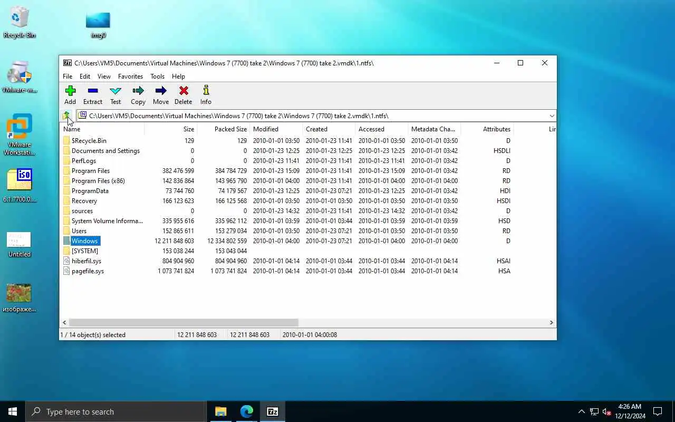Open the Help menu
This screenshot has height=422, width=675.
(178, 76)
